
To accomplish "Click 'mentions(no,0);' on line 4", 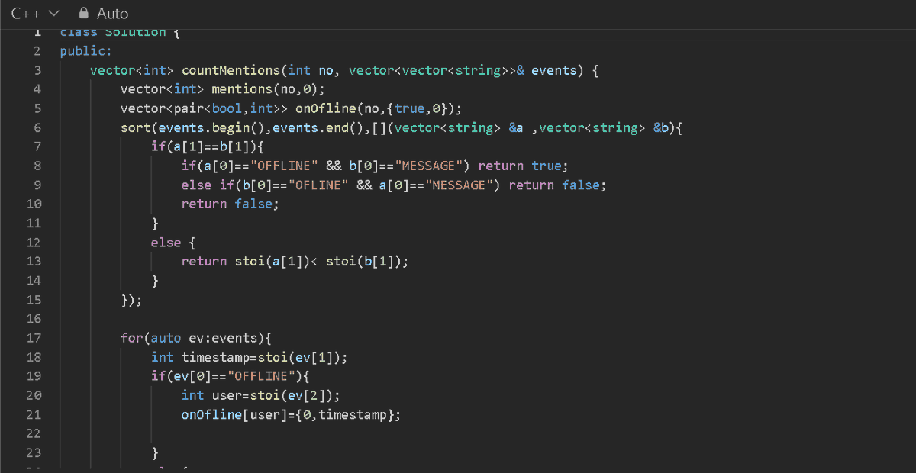I will click(269, 89).
